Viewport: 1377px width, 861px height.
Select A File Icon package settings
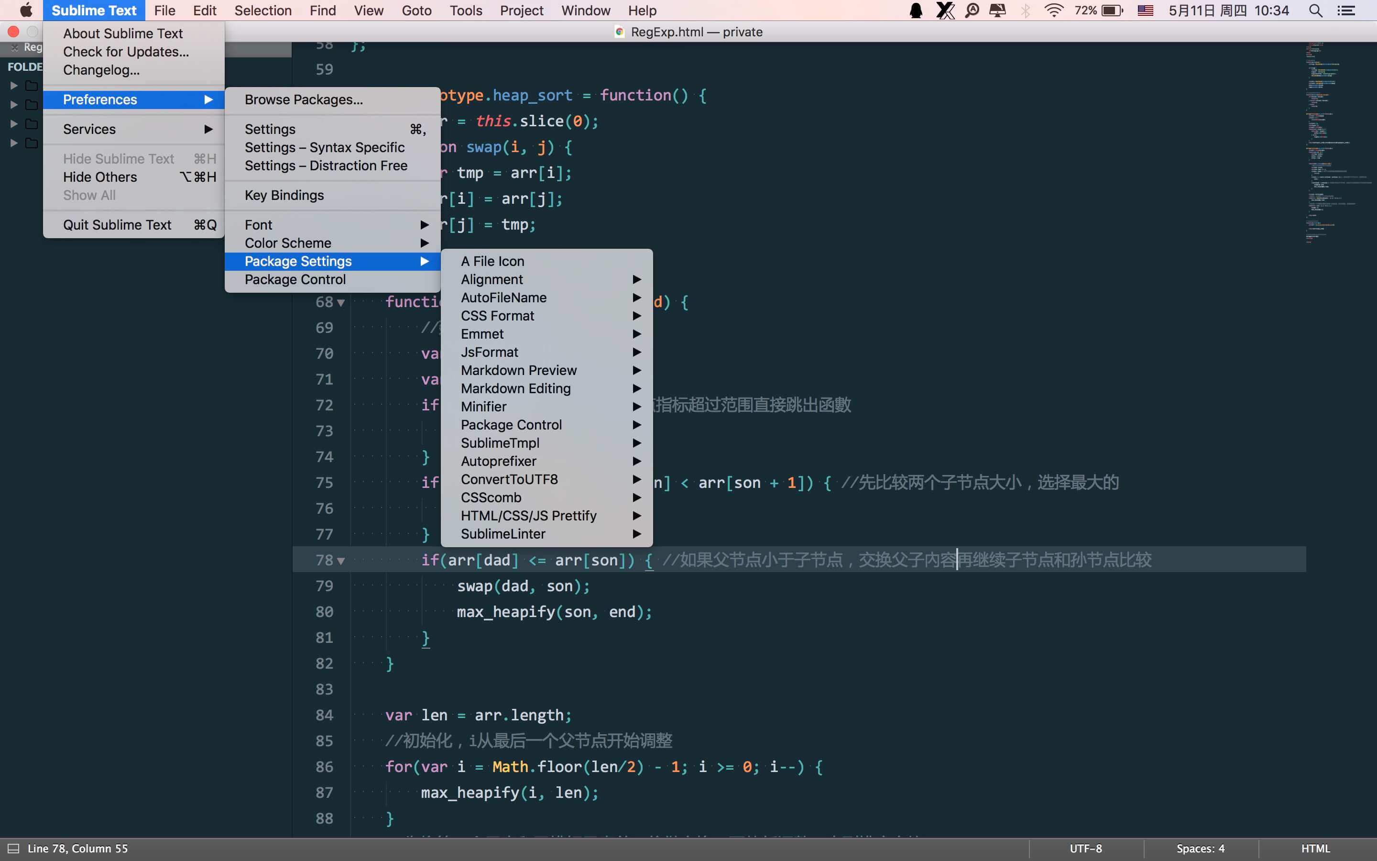pos(547,261)
